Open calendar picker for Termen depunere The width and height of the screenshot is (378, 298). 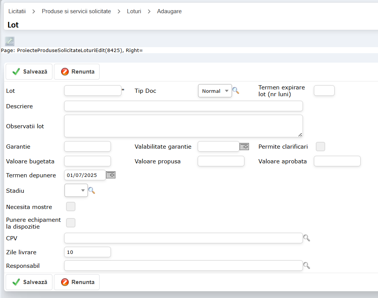(111, 175)
